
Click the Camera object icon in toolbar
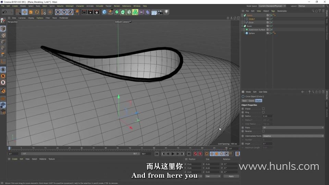pos(160,12)
